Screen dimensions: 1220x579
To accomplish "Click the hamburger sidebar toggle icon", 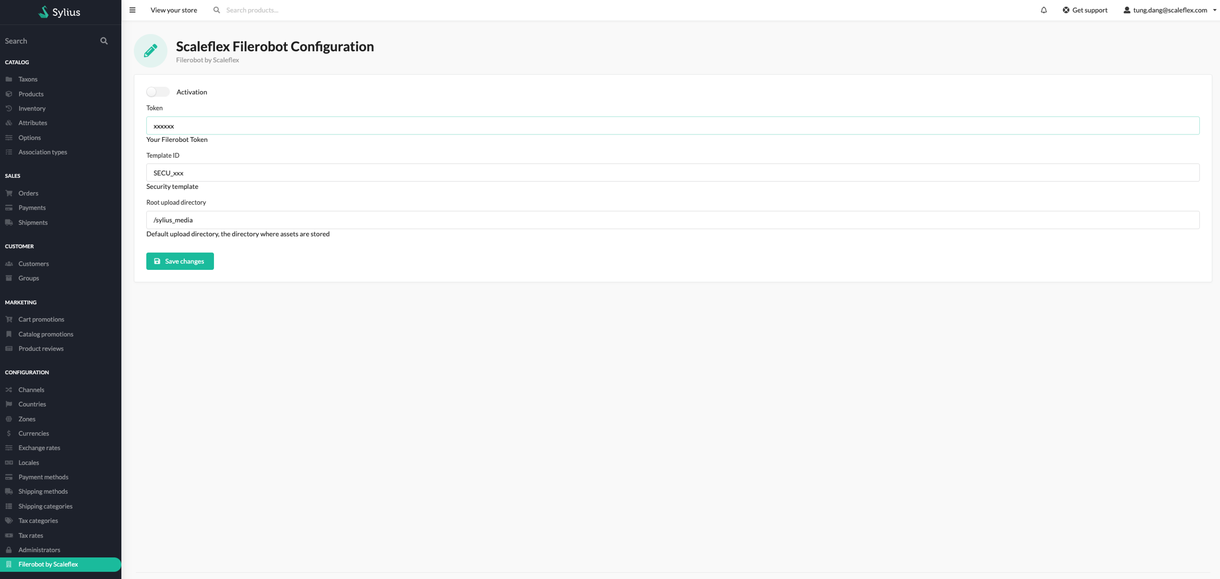I will tap(132, 10).
